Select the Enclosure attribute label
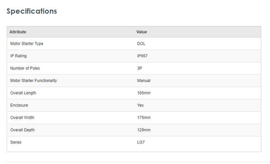 (x=19, y=105)
